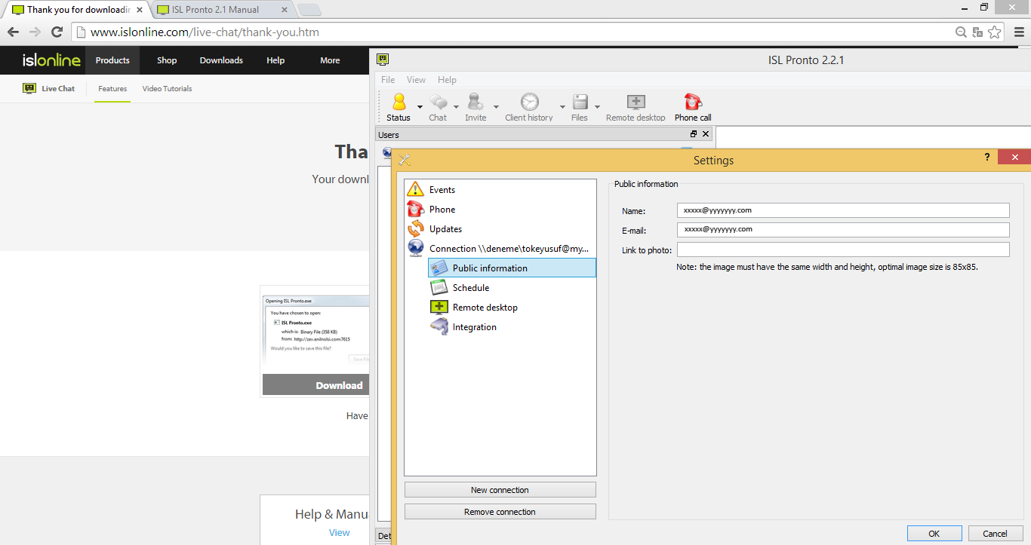Click the Files floppy disk icon
The height and width of the screenshot is (545, 1031).
(x=580, y=102)
